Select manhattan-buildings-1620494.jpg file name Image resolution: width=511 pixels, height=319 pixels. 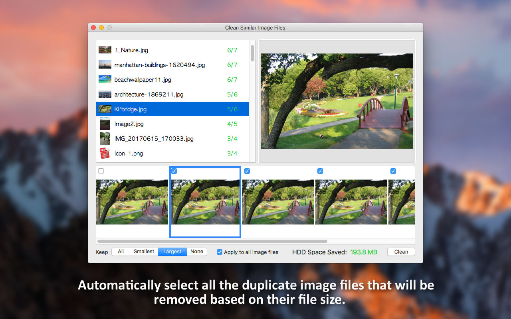point(160,65)
